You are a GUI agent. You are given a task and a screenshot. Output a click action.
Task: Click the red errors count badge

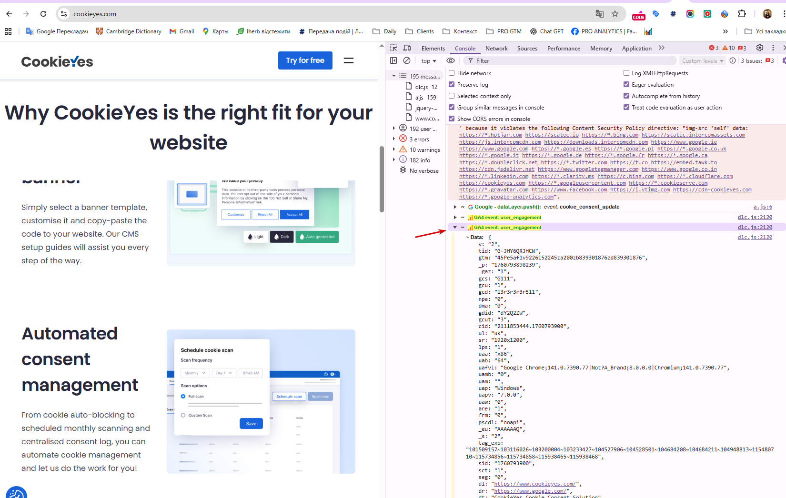point(714,48)
